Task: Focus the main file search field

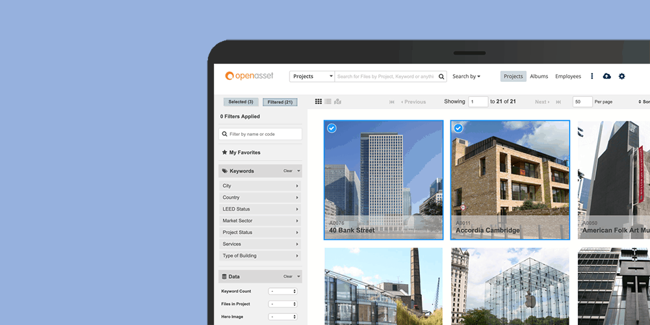Action: tap(386, 76)
